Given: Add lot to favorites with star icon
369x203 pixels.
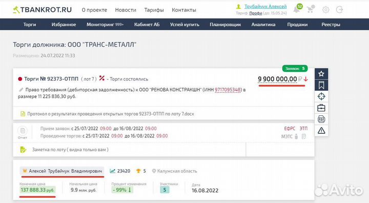Looking at the screenshot, I should [x=321, y=74].
